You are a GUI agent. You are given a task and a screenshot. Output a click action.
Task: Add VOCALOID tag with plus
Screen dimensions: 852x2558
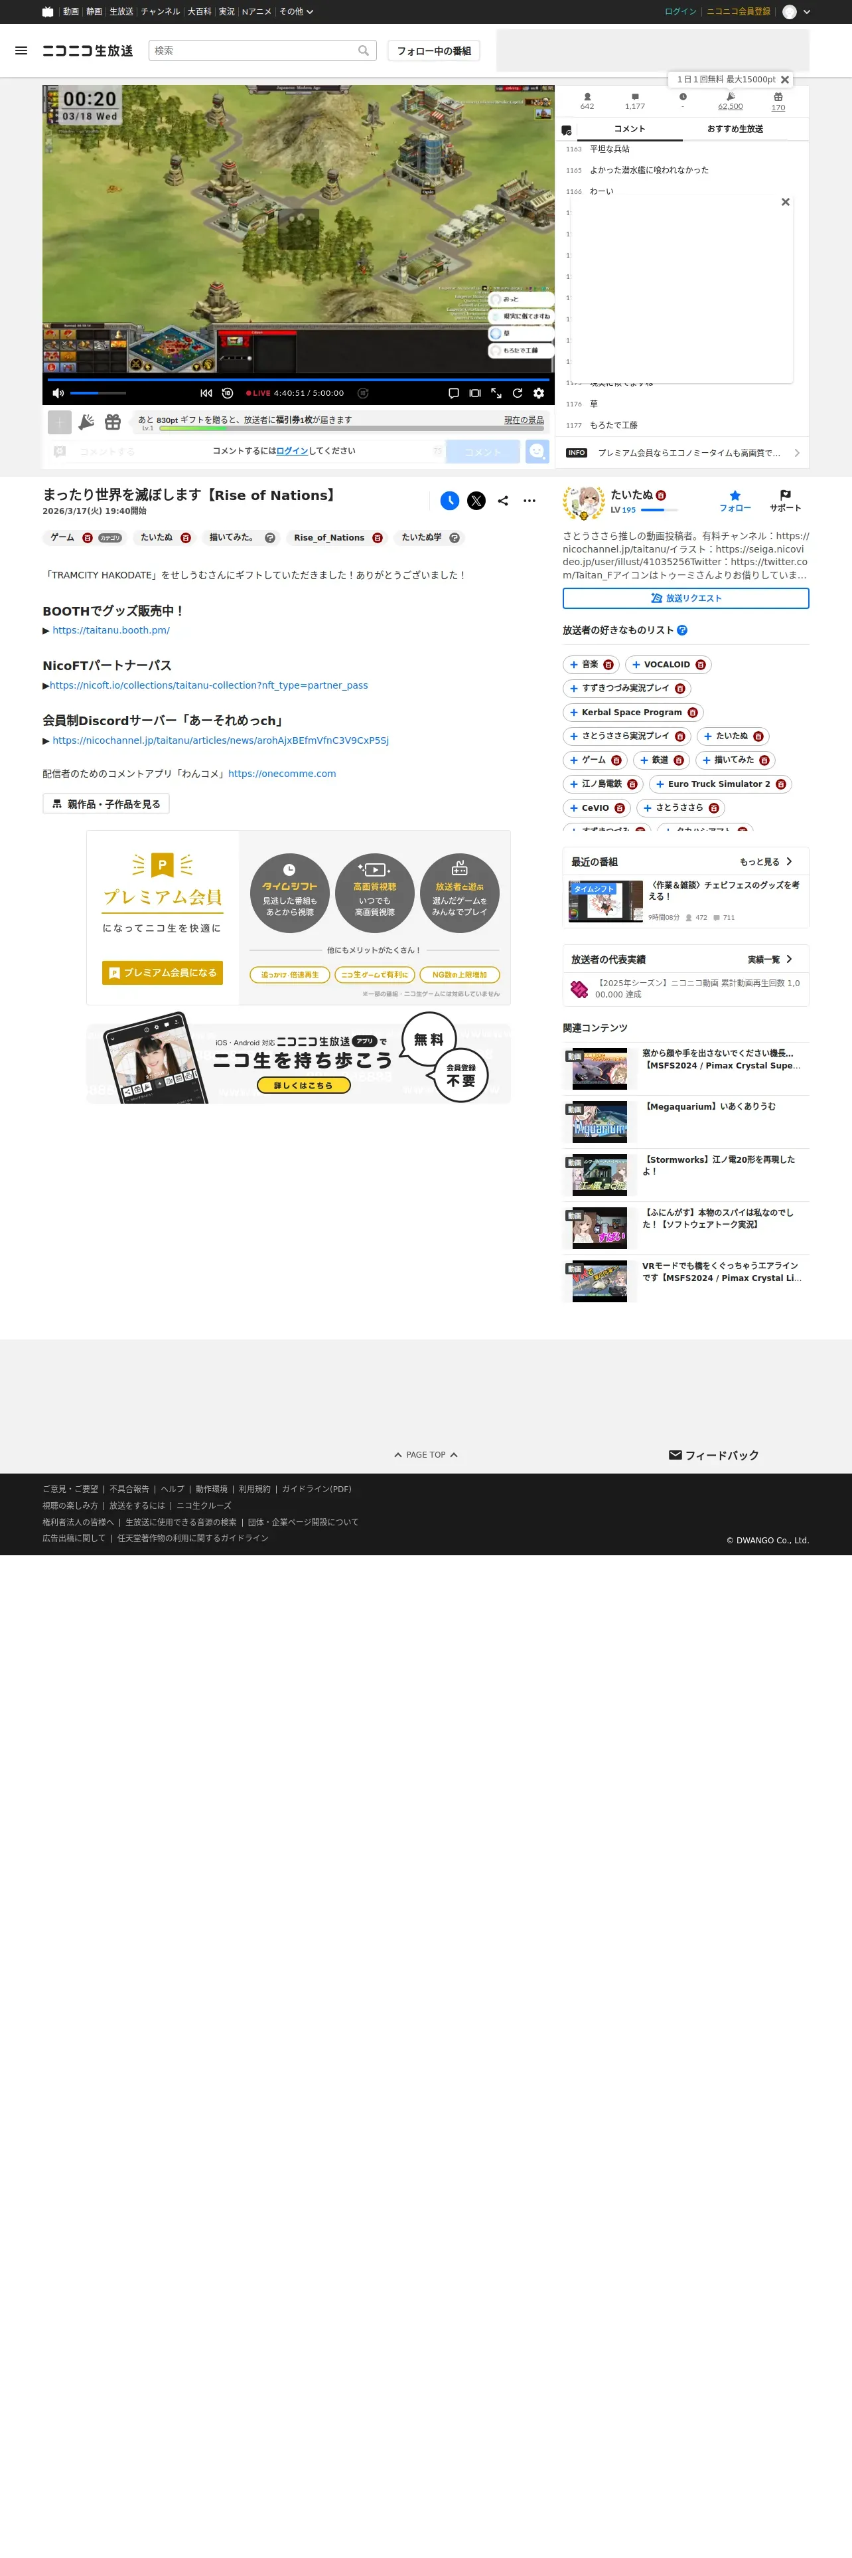click(636, 664)
